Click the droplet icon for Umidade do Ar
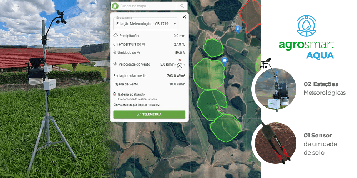357x178 pixels. pyautogui.click(x=115, y=52)
